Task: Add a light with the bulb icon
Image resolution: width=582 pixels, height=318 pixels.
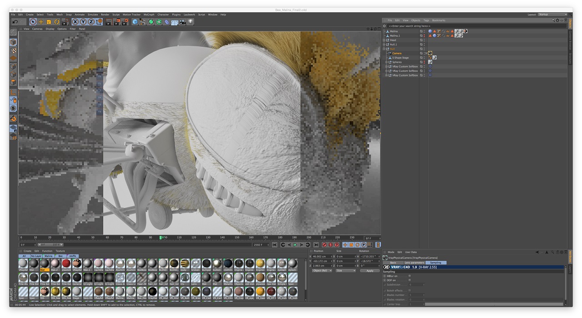Action: 191,22
